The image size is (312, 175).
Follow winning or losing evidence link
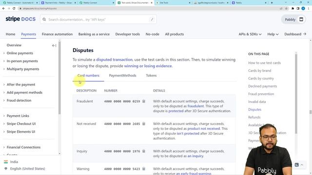click(148, 66)
